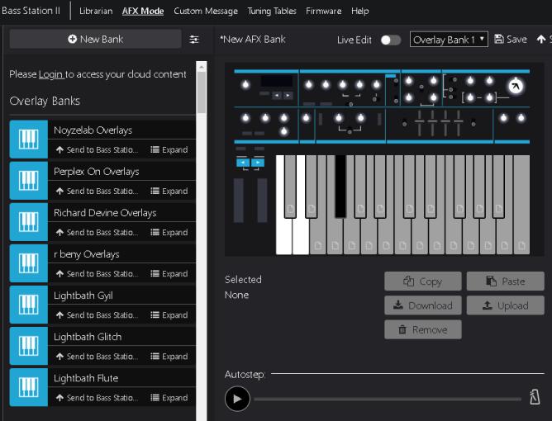Viewport: 552px width, 421px height.
Task: Create a New Bank
Action: tap(95, 39)
